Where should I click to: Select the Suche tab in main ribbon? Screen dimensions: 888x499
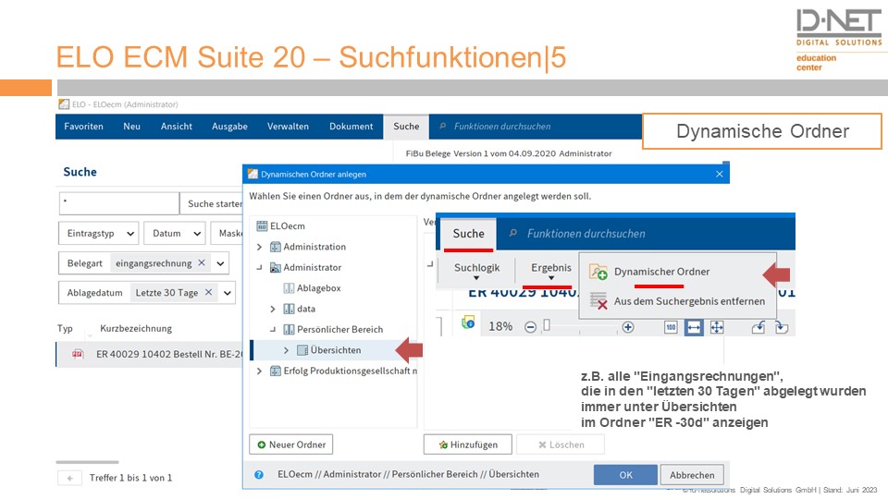[x=407, y=127]
